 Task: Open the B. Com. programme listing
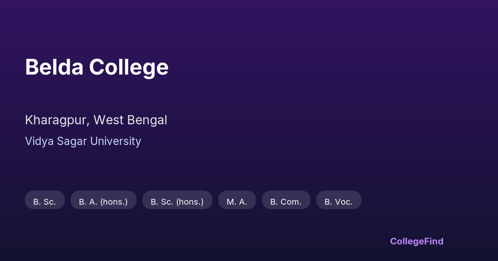[x=286, y=202]
